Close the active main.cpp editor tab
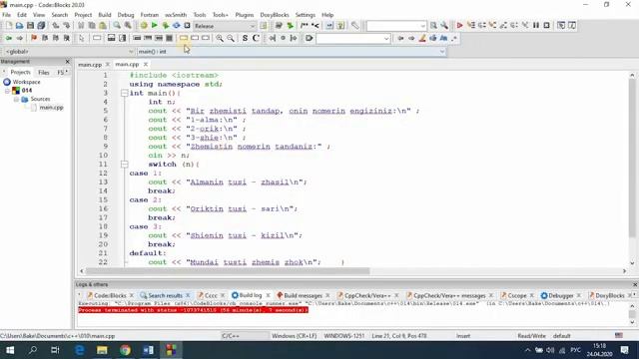Viewport: 639px width, 359px height. click(x=145, y=64)
